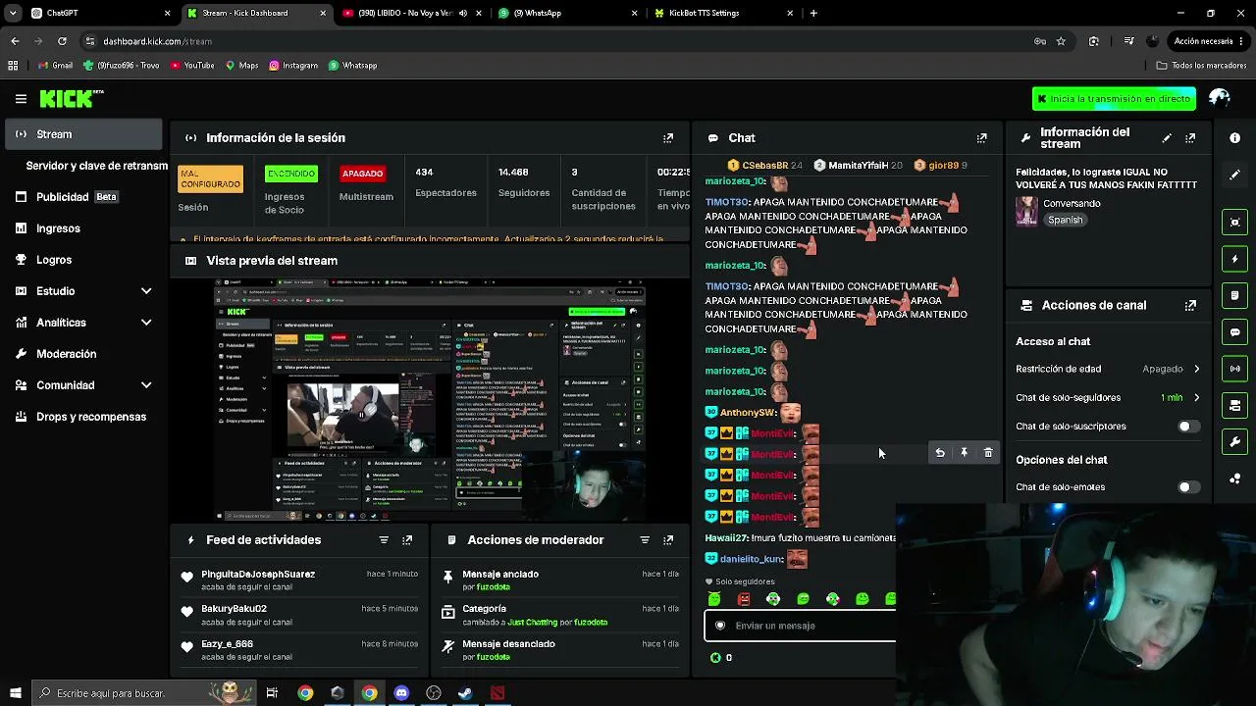Click the Spanish language tag
1256x706 pixels.
tap(1065, 221)
